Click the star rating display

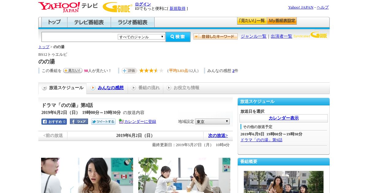click(151, 70)
